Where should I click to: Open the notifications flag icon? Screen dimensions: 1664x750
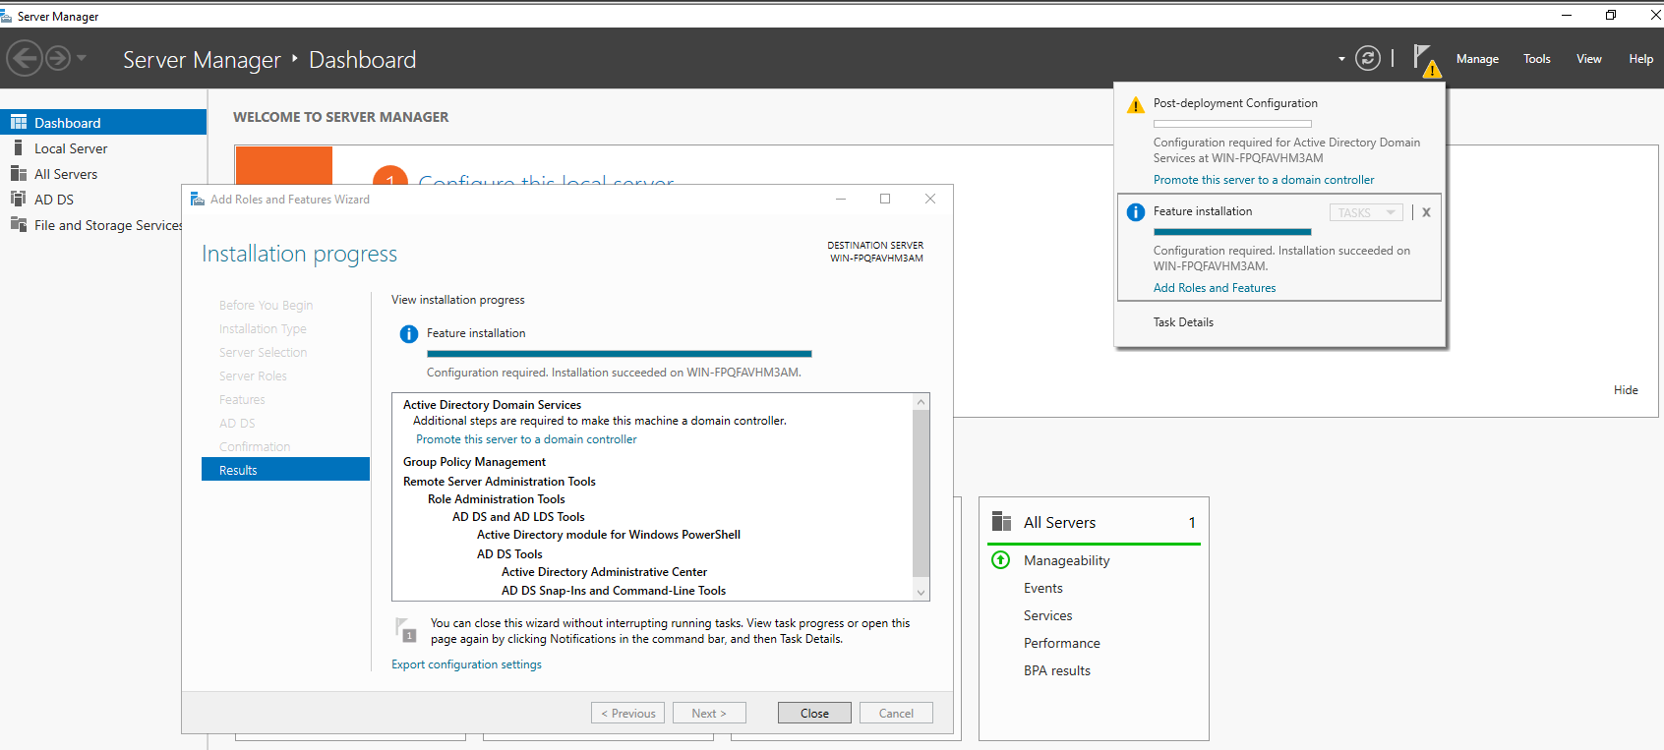coord(1425,60)
